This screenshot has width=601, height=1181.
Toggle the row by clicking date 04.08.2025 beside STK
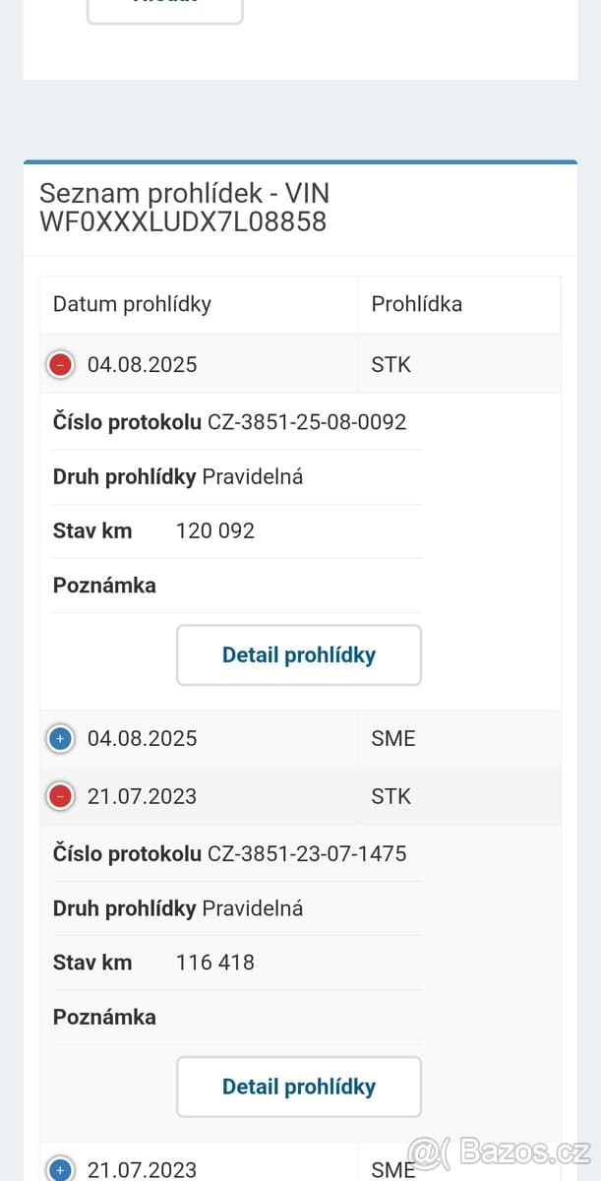pyautogui.click(x=143, y=365)
